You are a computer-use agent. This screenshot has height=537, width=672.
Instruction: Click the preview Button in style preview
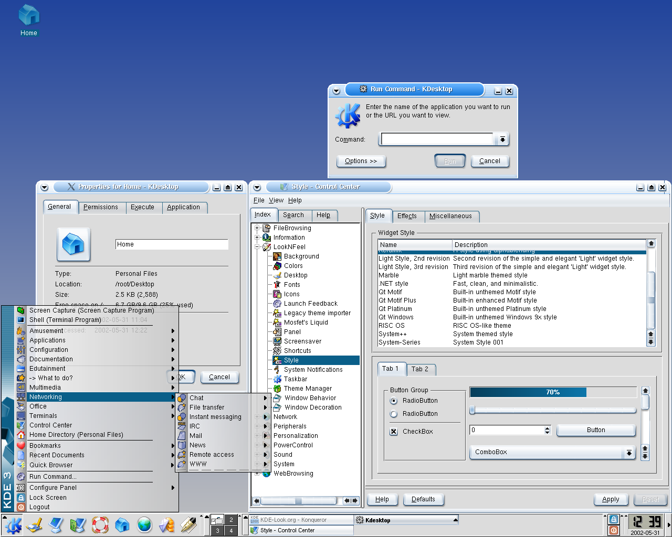[596, 430]
